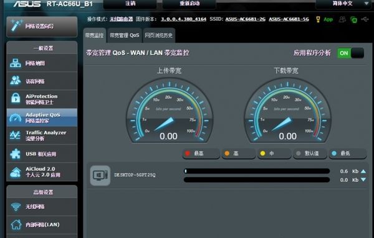Switch to the bandwidth management QoS tab
Image resolution: width=374 pixels, height=238 pixels.
(124, 35)
